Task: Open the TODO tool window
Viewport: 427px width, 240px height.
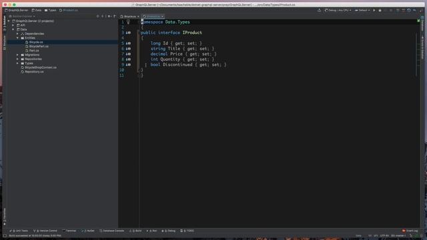Action: 187,231
